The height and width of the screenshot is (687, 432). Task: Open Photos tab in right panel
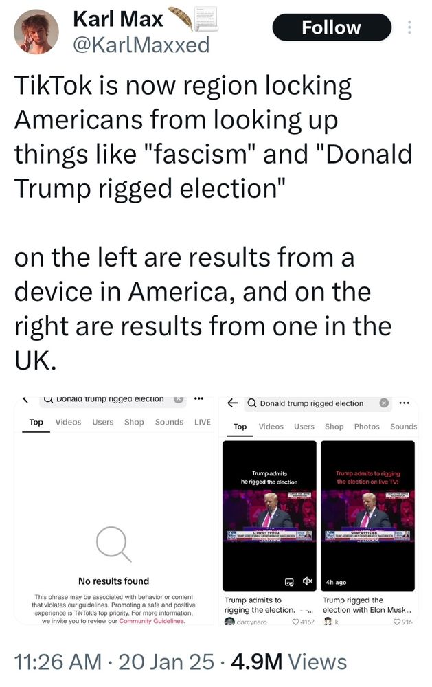click(367, 427)
